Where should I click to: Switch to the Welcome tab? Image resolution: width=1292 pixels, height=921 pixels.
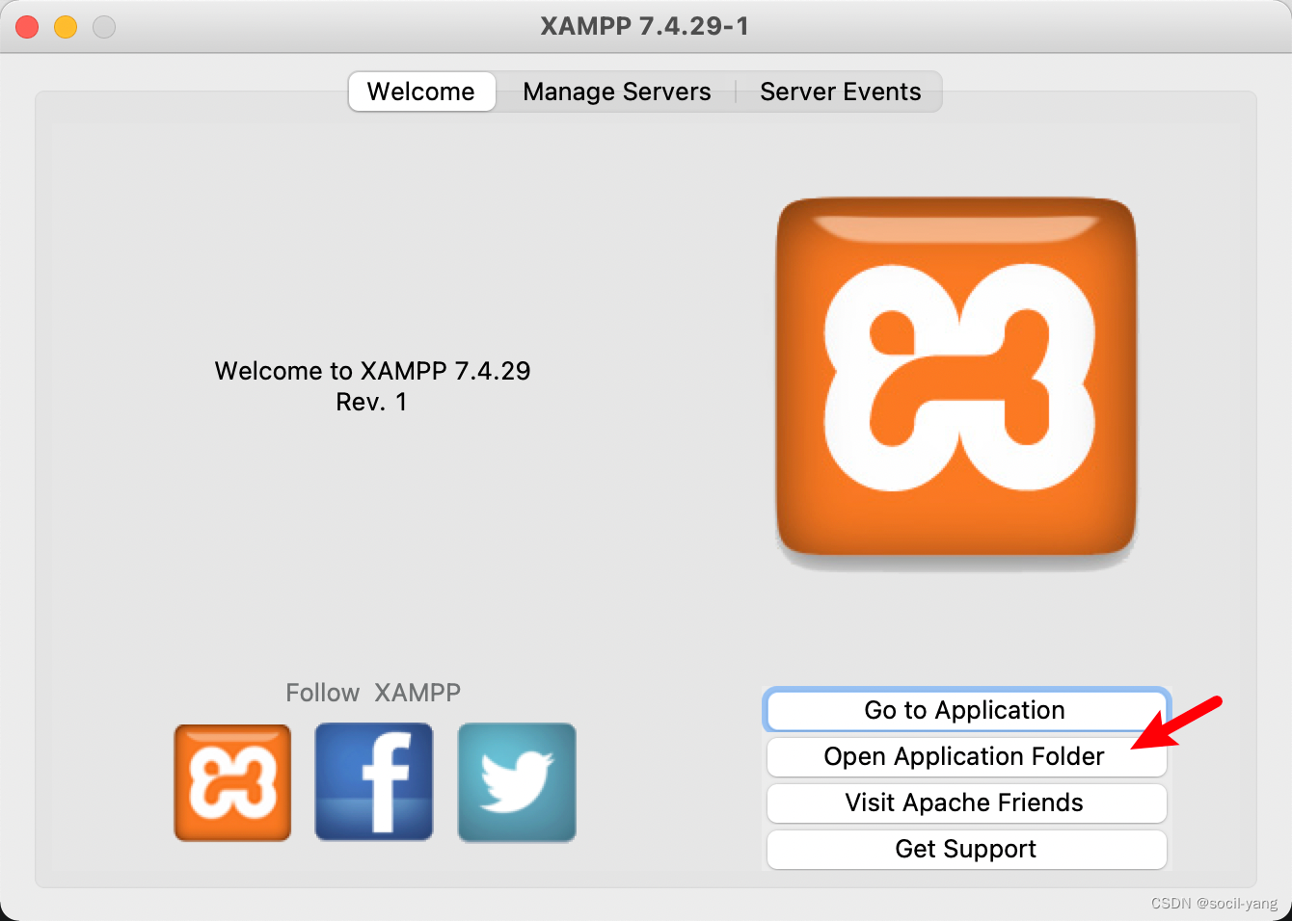[x=421, y=92]
